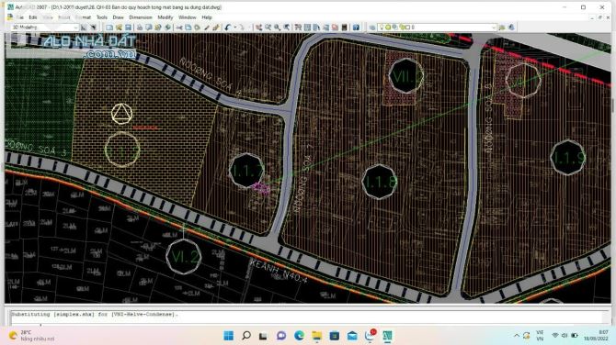
Task: Select the I.1.7 block label
Action: coord(246,170)
